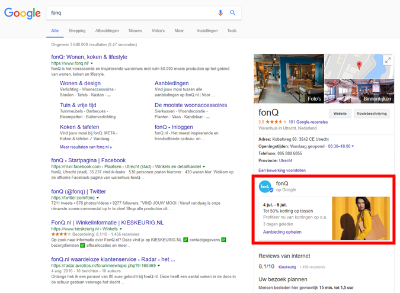Open FonQ.nl Winkelinformatie KIESKEURIG.NL result

point(107,223)
